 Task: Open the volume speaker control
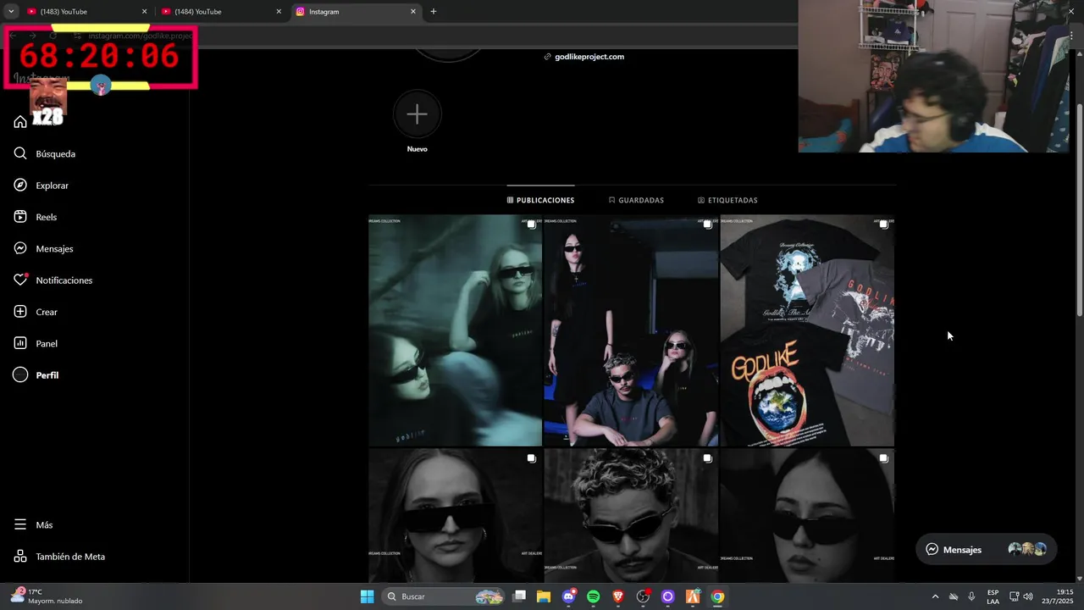click(1028, 596)
